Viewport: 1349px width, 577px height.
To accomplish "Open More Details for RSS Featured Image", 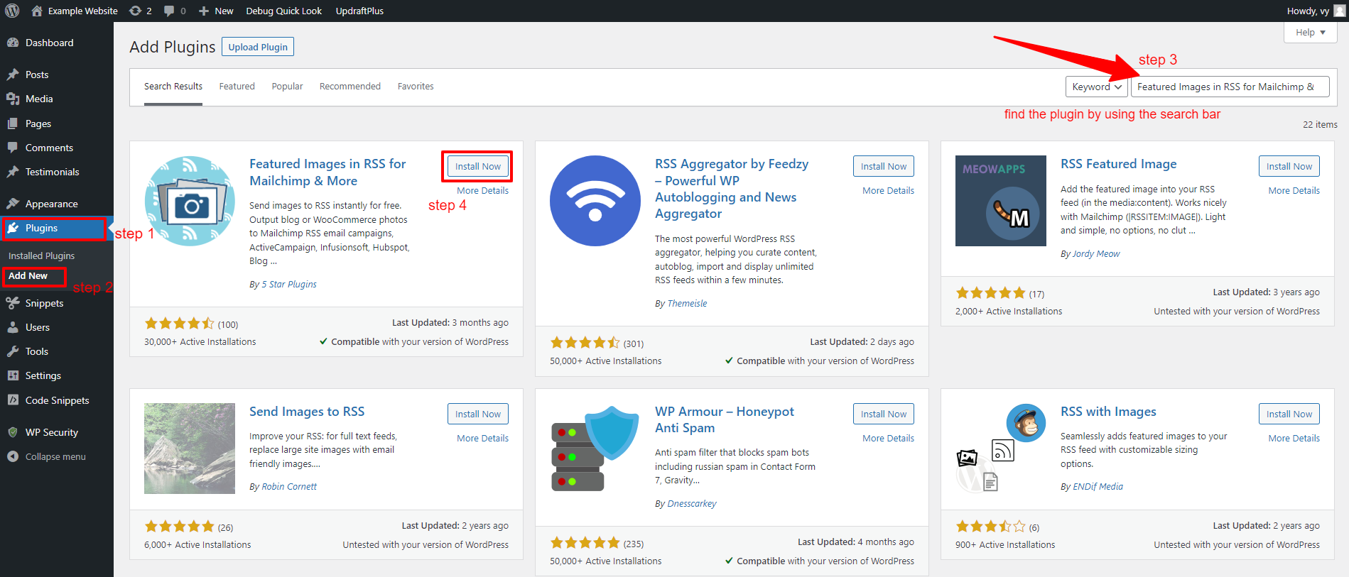I will pyautogui.click(x=1294, y=190).
